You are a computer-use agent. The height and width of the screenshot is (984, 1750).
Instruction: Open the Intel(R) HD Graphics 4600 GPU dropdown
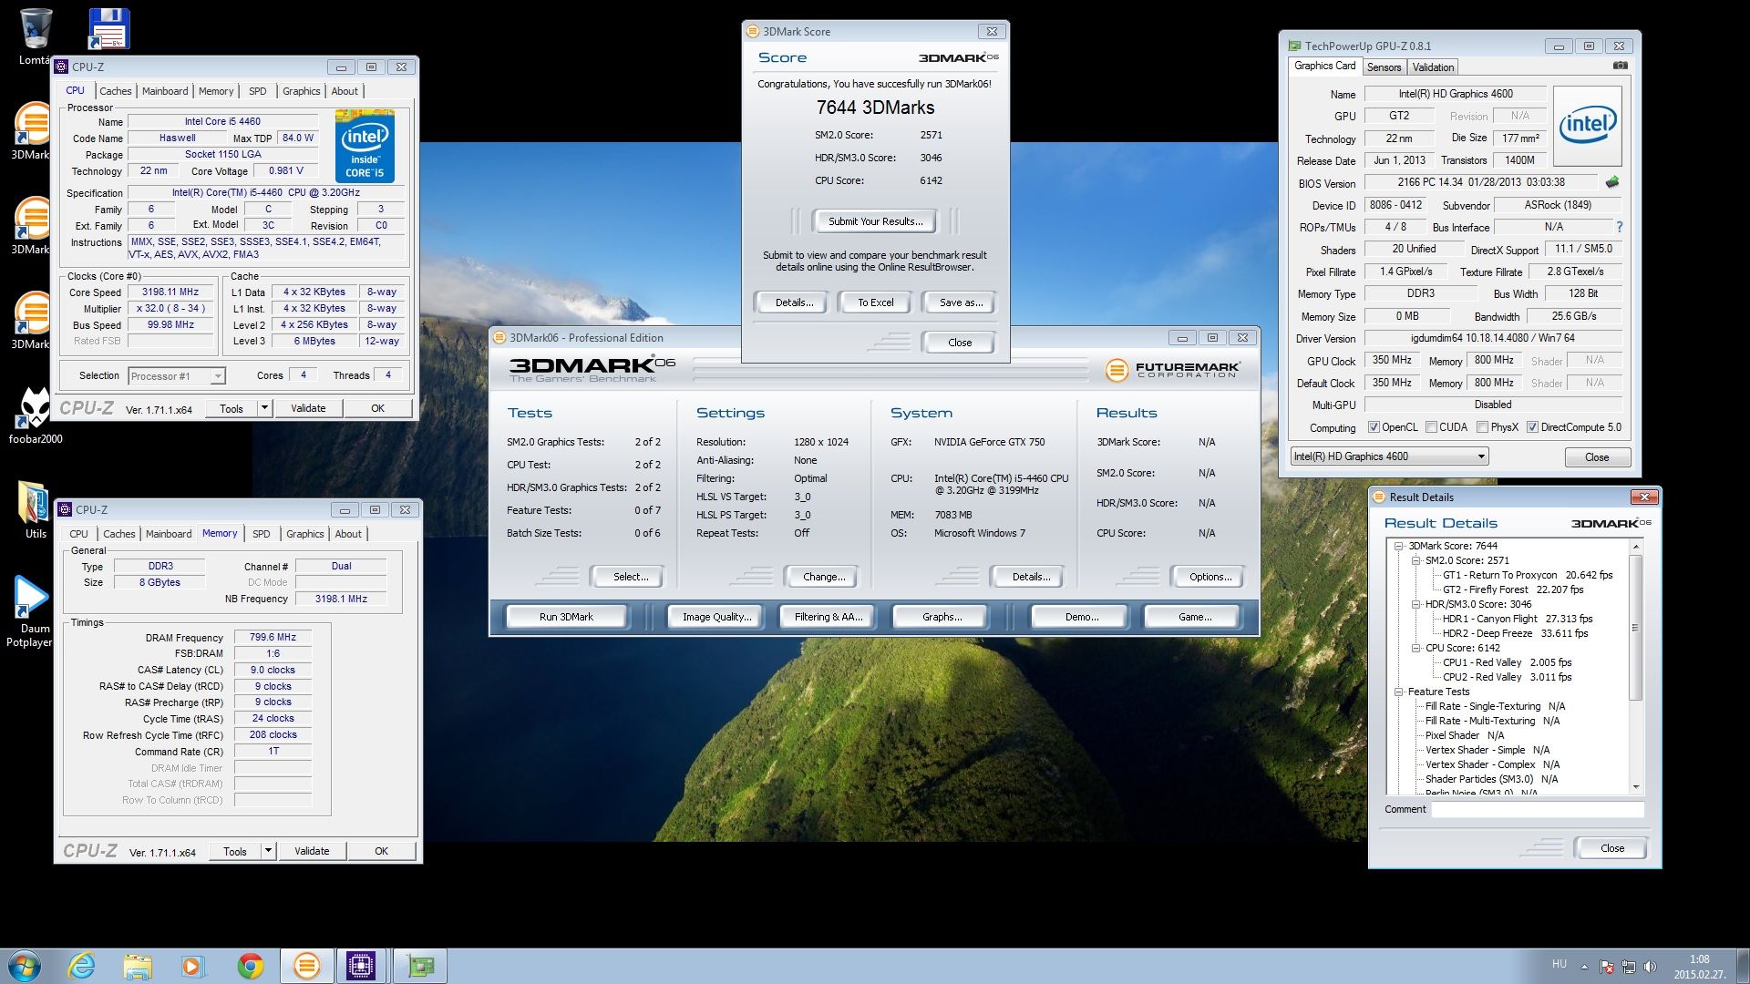(x=1390, y=456)
